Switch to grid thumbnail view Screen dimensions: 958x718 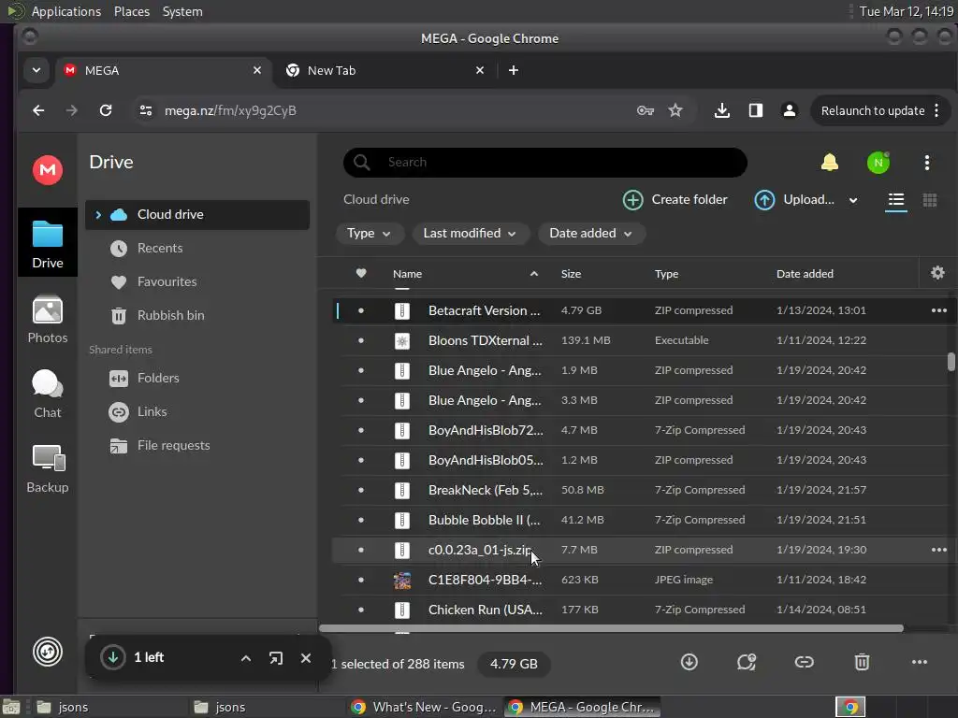[929, 200]
